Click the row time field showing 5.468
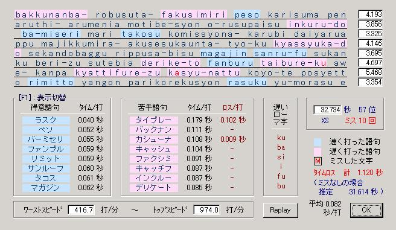This screenshot has width=396, height=230. coord(371,72)
